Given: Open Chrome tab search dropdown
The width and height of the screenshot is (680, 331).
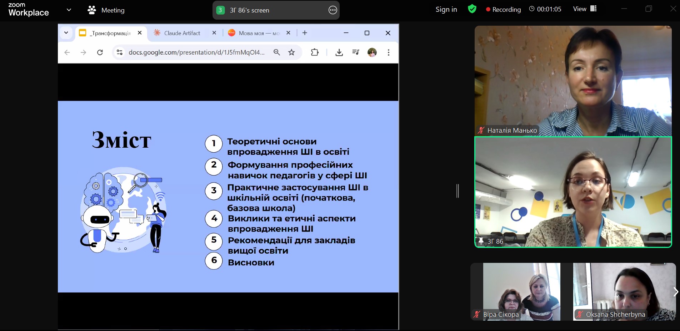Looking at the screenshot, I should click(66, 33).
